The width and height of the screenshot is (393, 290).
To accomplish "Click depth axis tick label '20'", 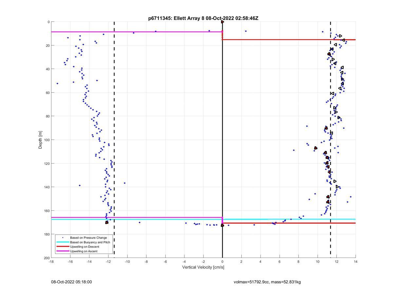I will (47, 46).
